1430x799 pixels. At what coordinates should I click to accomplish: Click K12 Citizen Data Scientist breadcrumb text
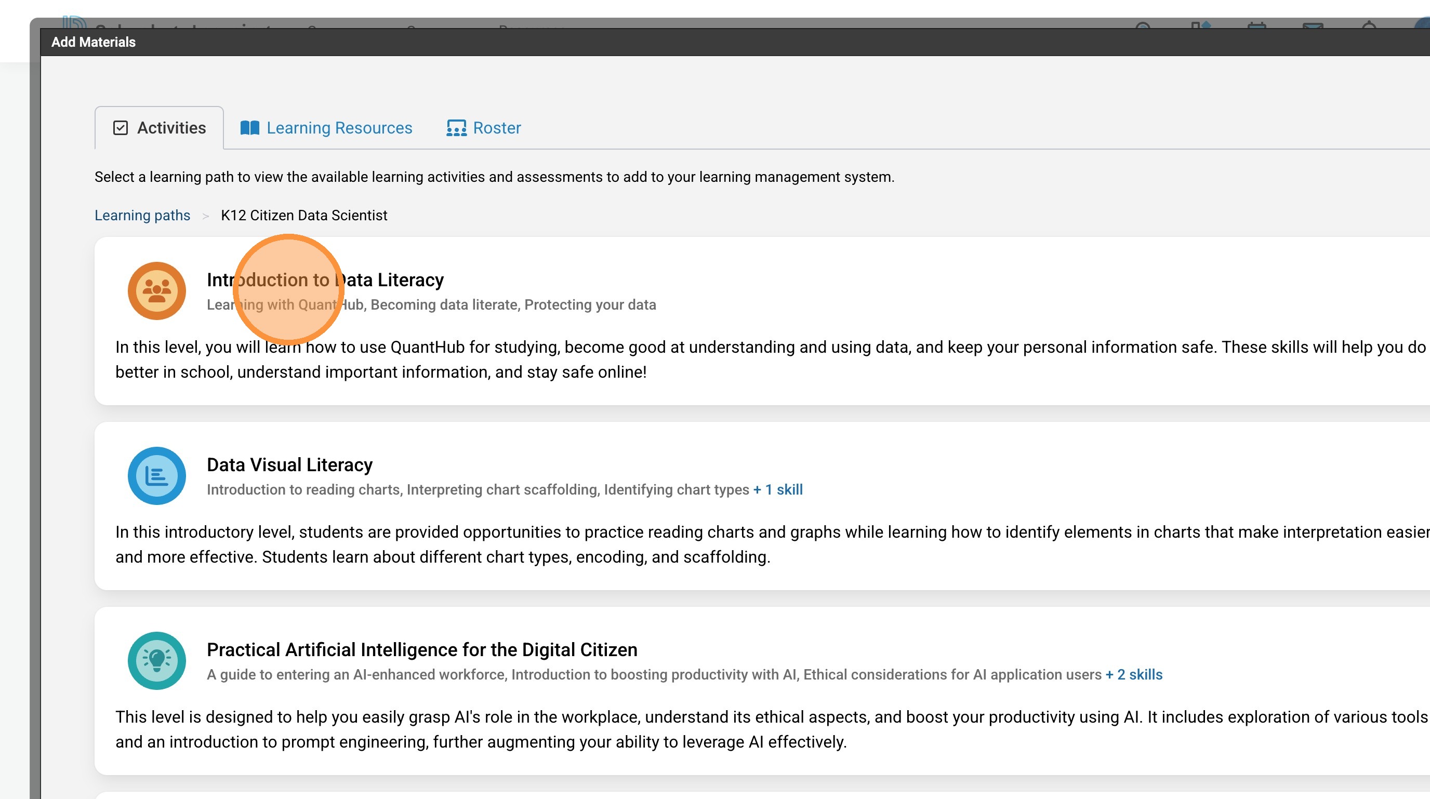[x=303, y=215]
